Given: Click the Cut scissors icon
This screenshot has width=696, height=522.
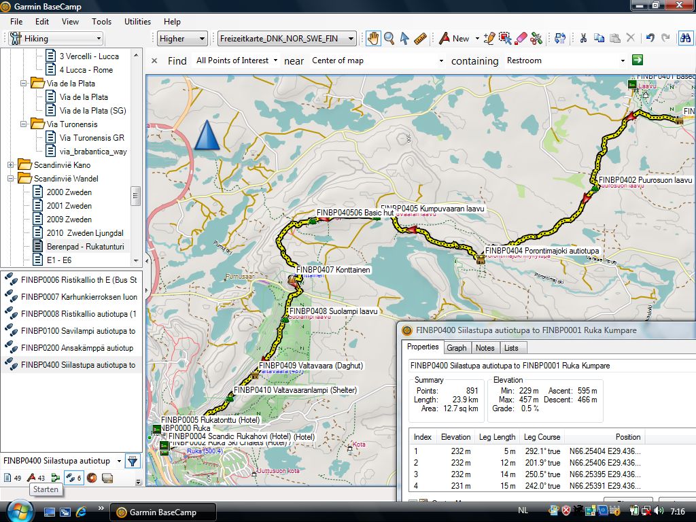Looking at the screenshot, I should pyautogui.click(x=583, y=39).
